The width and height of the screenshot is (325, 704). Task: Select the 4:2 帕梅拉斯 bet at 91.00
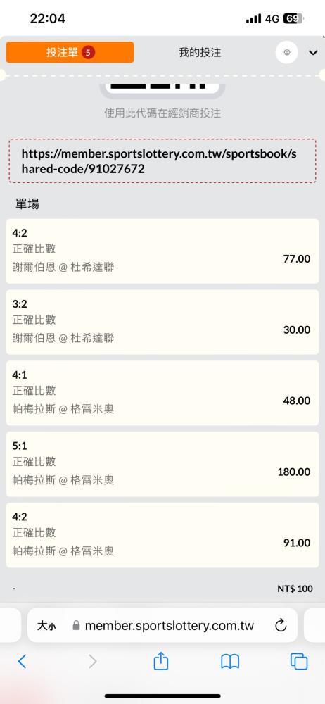pyautogui.click(x=162, y=535)
